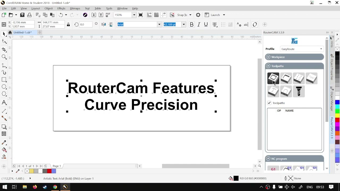
Task: Open the 150% zoom level dropdown
Action: [134, 15]
